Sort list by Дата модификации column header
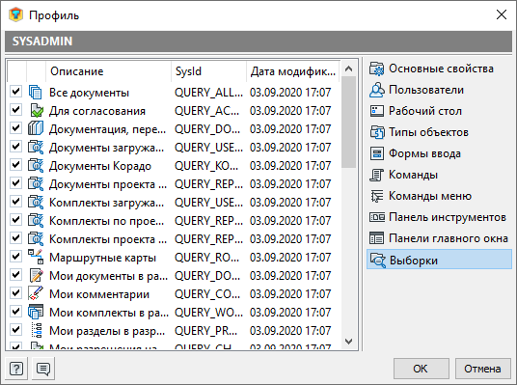517x385 pixels. tap(293, 71)
